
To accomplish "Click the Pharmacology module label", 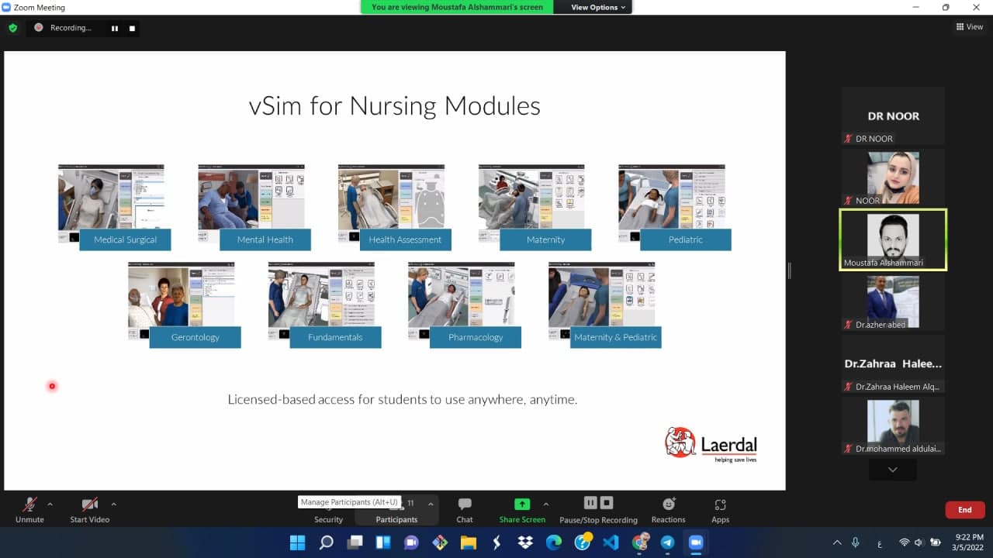I will pyautogui.click(x=476, y=337).
